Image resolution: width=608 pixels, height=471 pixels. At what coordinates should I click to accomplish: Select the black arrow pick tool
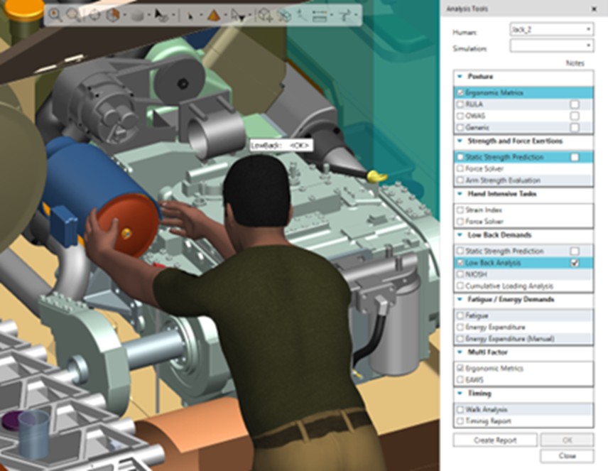pyautogui.click(x=161, y=16)
